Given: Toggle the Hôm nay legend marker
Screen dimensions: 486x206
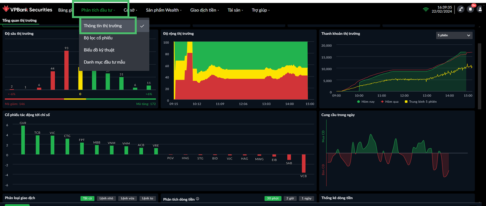Looking at the screenshot, I should click(x=359, y=101).
